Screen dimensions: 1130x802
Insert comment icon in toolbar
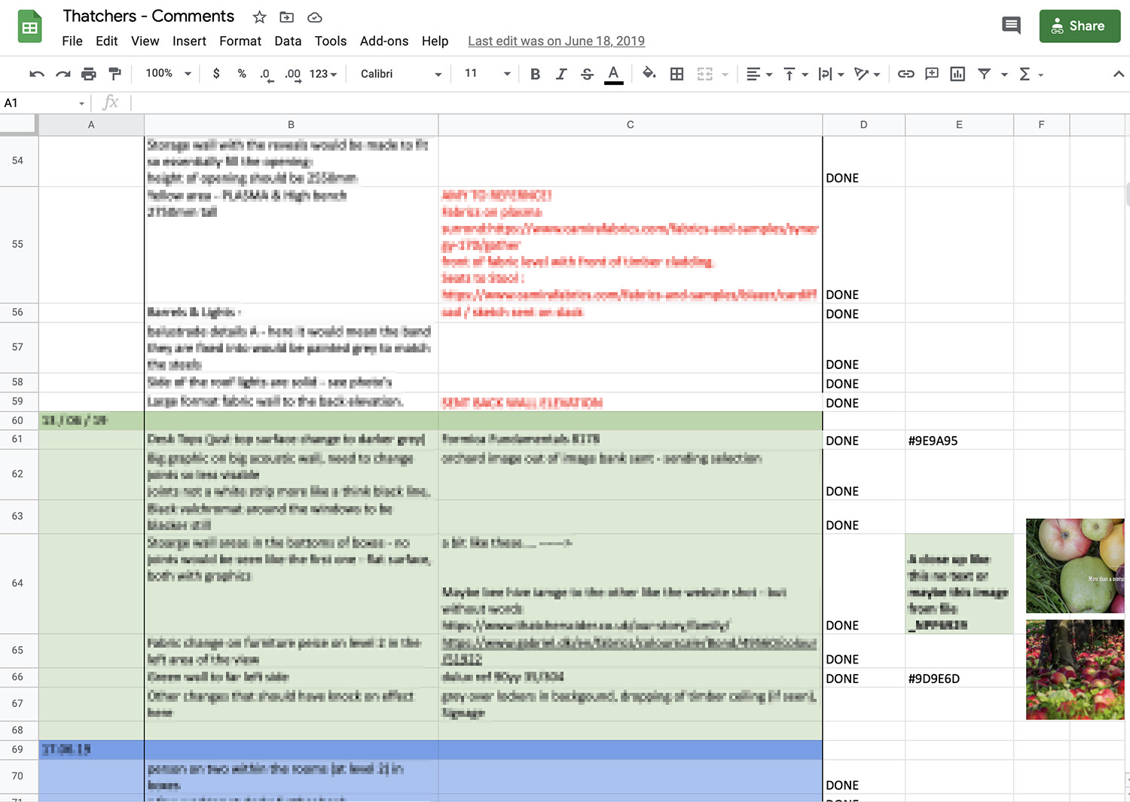(932, 74)
